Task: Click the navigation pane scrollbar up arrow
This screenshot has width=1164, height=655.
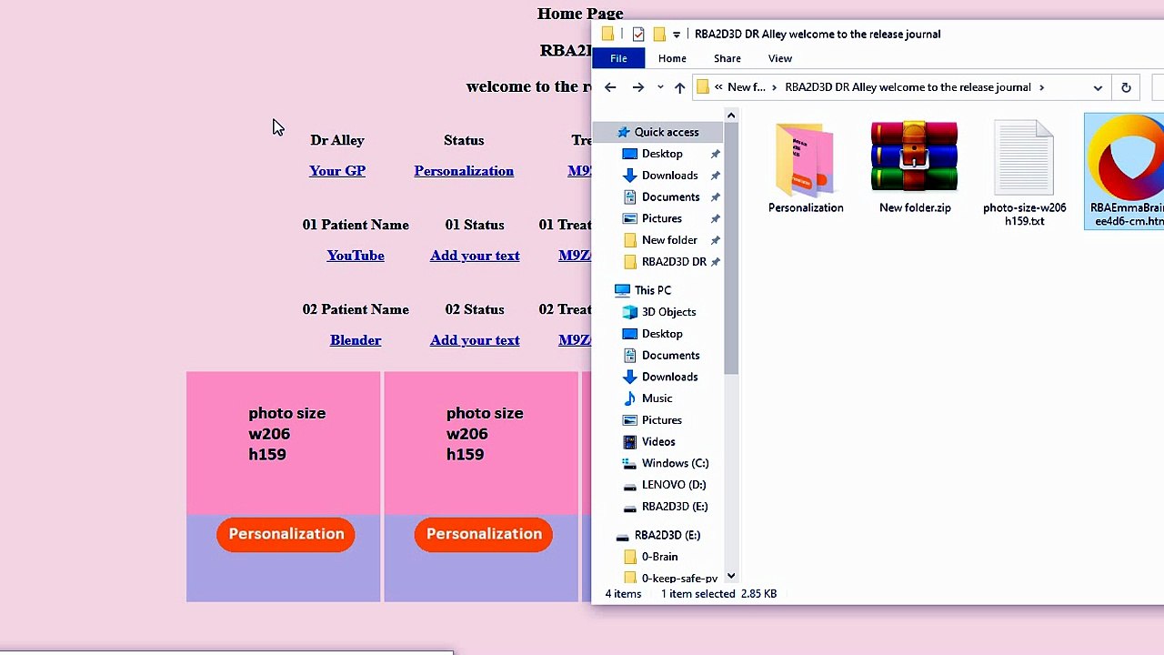Action: [x=731, y=116]
